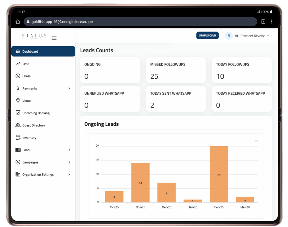288x227 pixels.
Task: Open the browser tab switcher
Action: tap(263, 21)
